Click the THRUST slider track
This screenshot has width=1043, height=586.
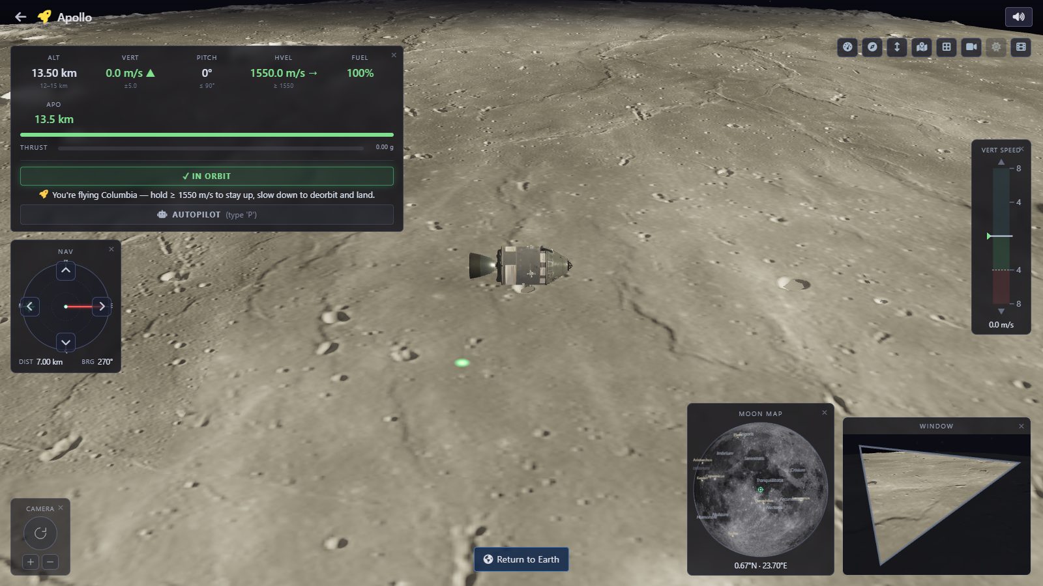pos(211,148)
